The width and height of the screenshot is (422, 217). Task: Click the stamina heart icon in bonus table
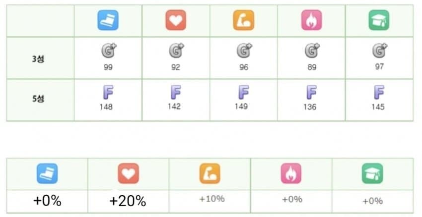128,173
